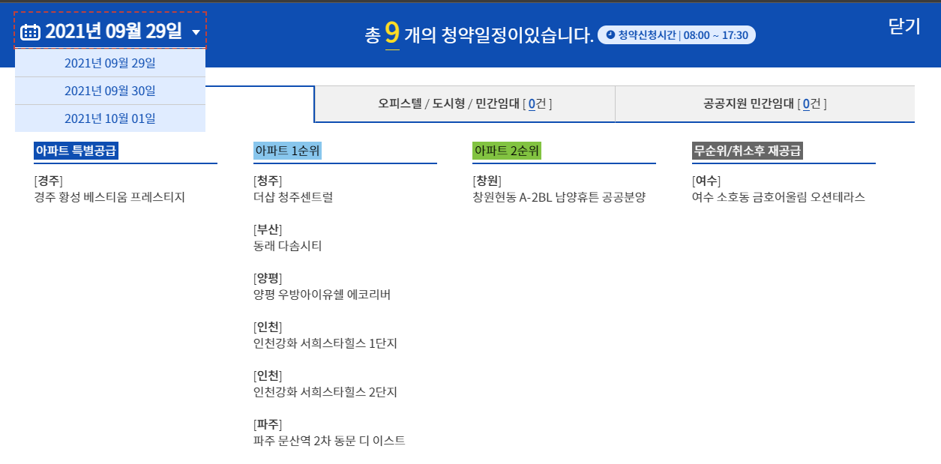Viewport: 941px width, 464px height.
Task: Open 창원현동 A-2BL 남양휴튼 공공분양 listing
Action: [559, 197]
